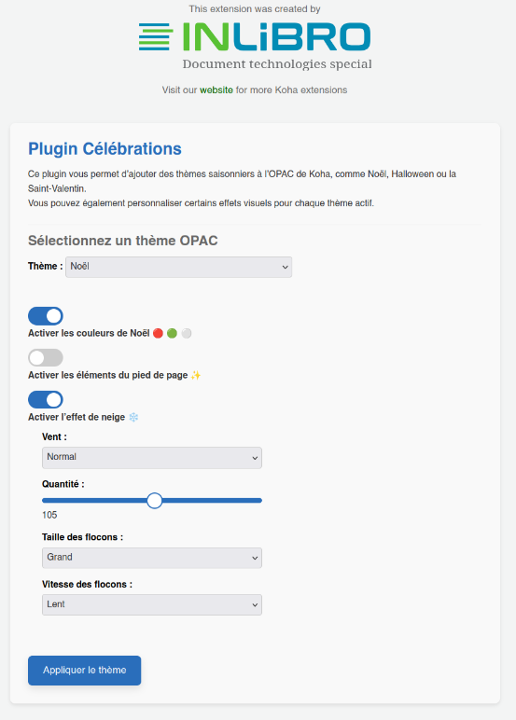Click the 'Quantité :' label
This screenshot has height=720, width=516.
point(63,484)
